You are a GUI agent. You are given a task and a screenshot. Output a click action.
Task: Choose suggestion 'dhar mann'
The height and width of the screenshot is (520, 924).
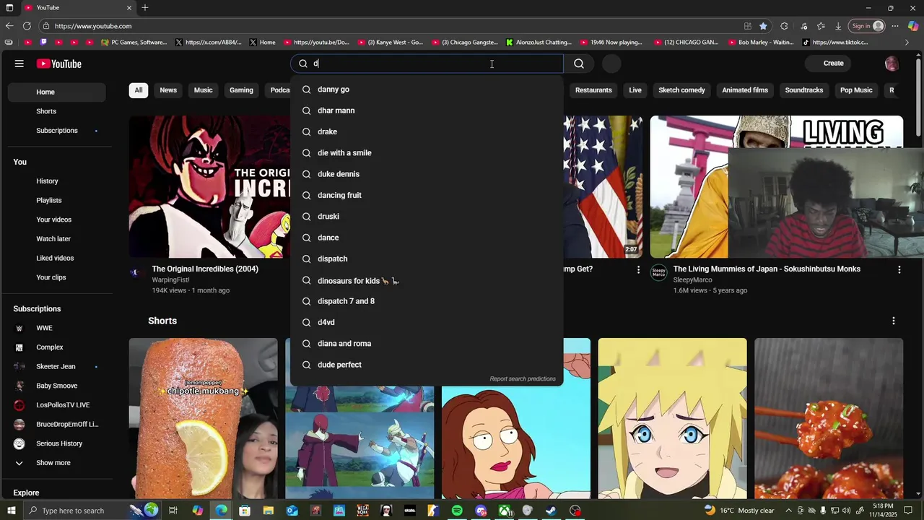click(426, 110)
